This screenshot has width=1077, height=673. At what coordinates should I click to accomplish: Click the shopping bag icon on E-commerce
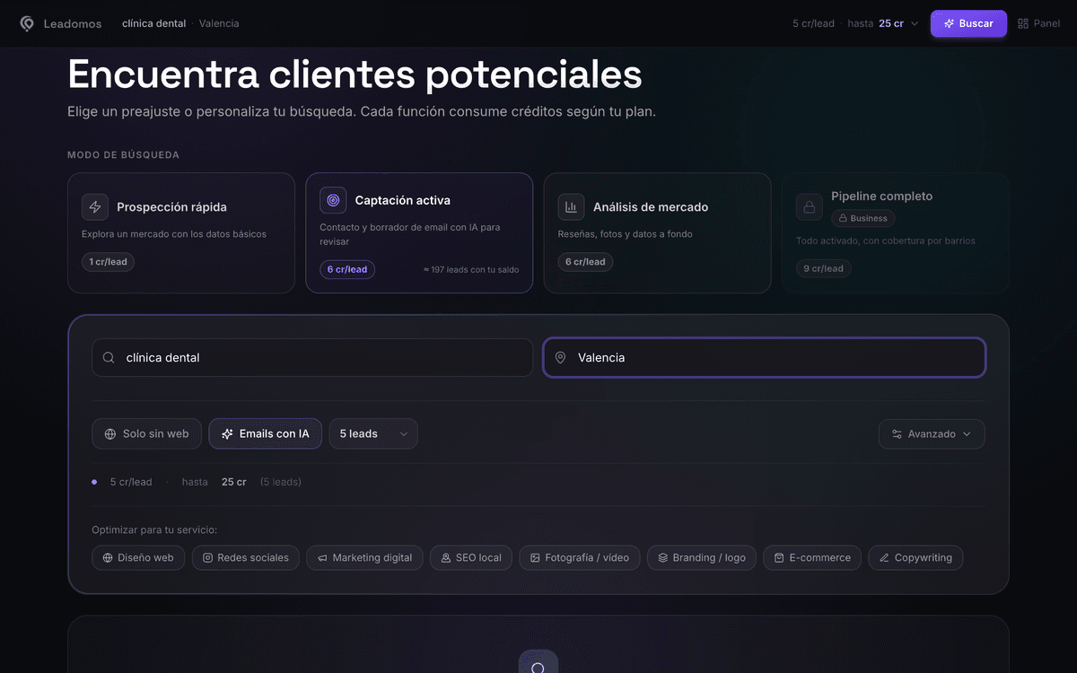coord(779,557)
